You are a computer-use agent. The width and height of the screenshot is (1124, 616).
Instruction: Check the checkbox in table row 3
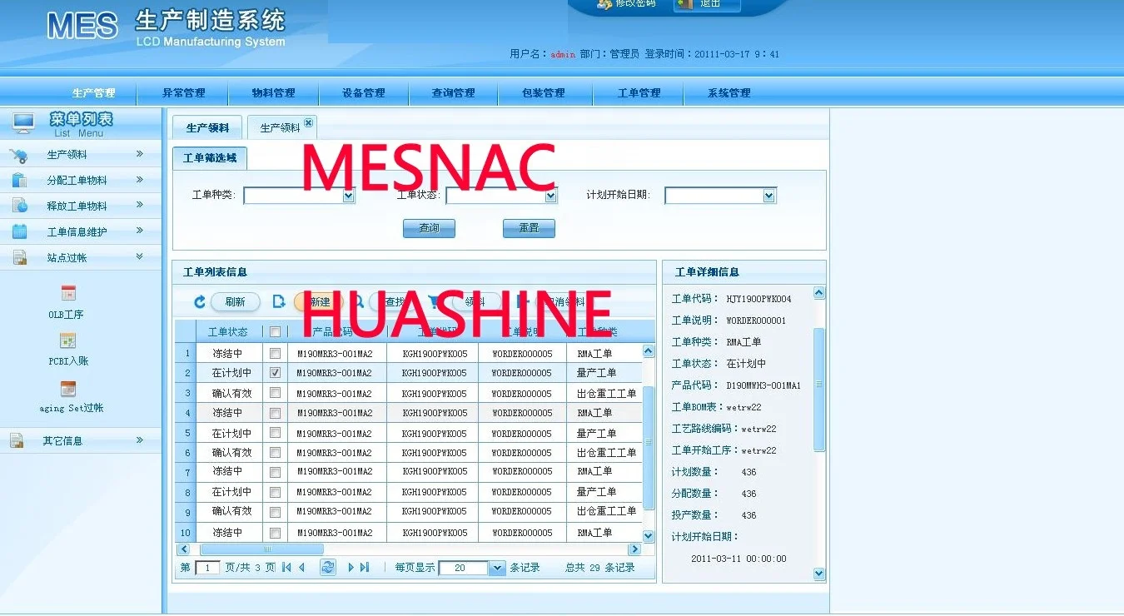tap(275, 393)
